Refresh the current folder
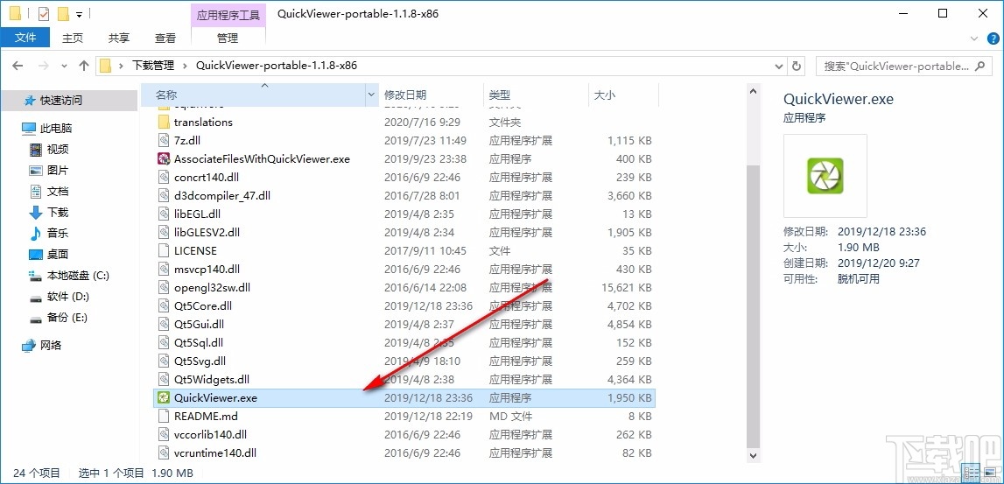 tap(797, 66)
